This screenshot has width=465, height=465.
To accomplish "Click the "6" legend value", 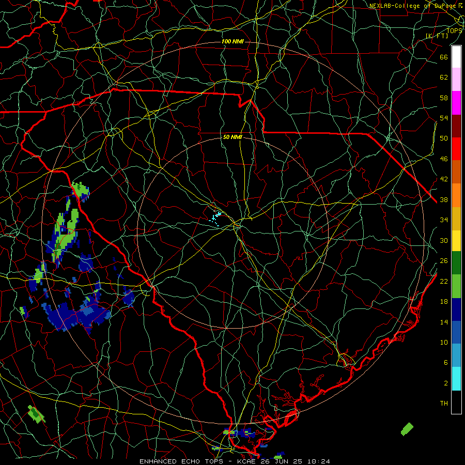I will tap(446, 363).
